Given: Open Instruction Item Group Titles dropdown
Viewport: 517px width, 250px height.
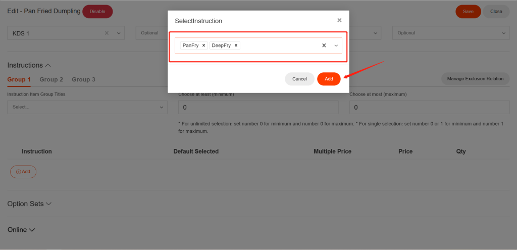Looking at the screenshot, I should (x=87, y=107).
